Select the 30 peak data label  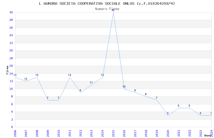click(113, 10)
